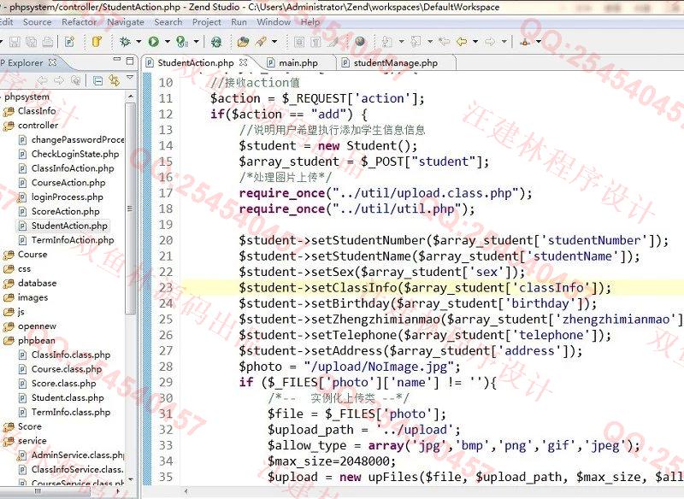The height and width of the screenshot is (499, 684).
Task: Click the yellow cylinder toolbar icon
Action: (x=97, y=42)
